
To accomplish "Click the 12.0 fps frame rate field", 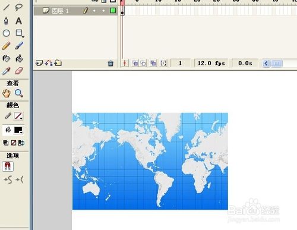I will click(211, 64).
